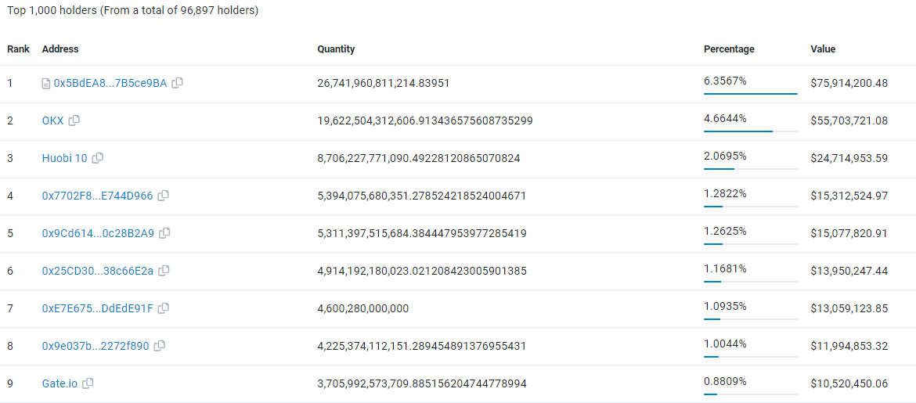Visit address 0xE7E675...DdEdE91F
Screen dimensions: 916x403
tap(97, 308)
